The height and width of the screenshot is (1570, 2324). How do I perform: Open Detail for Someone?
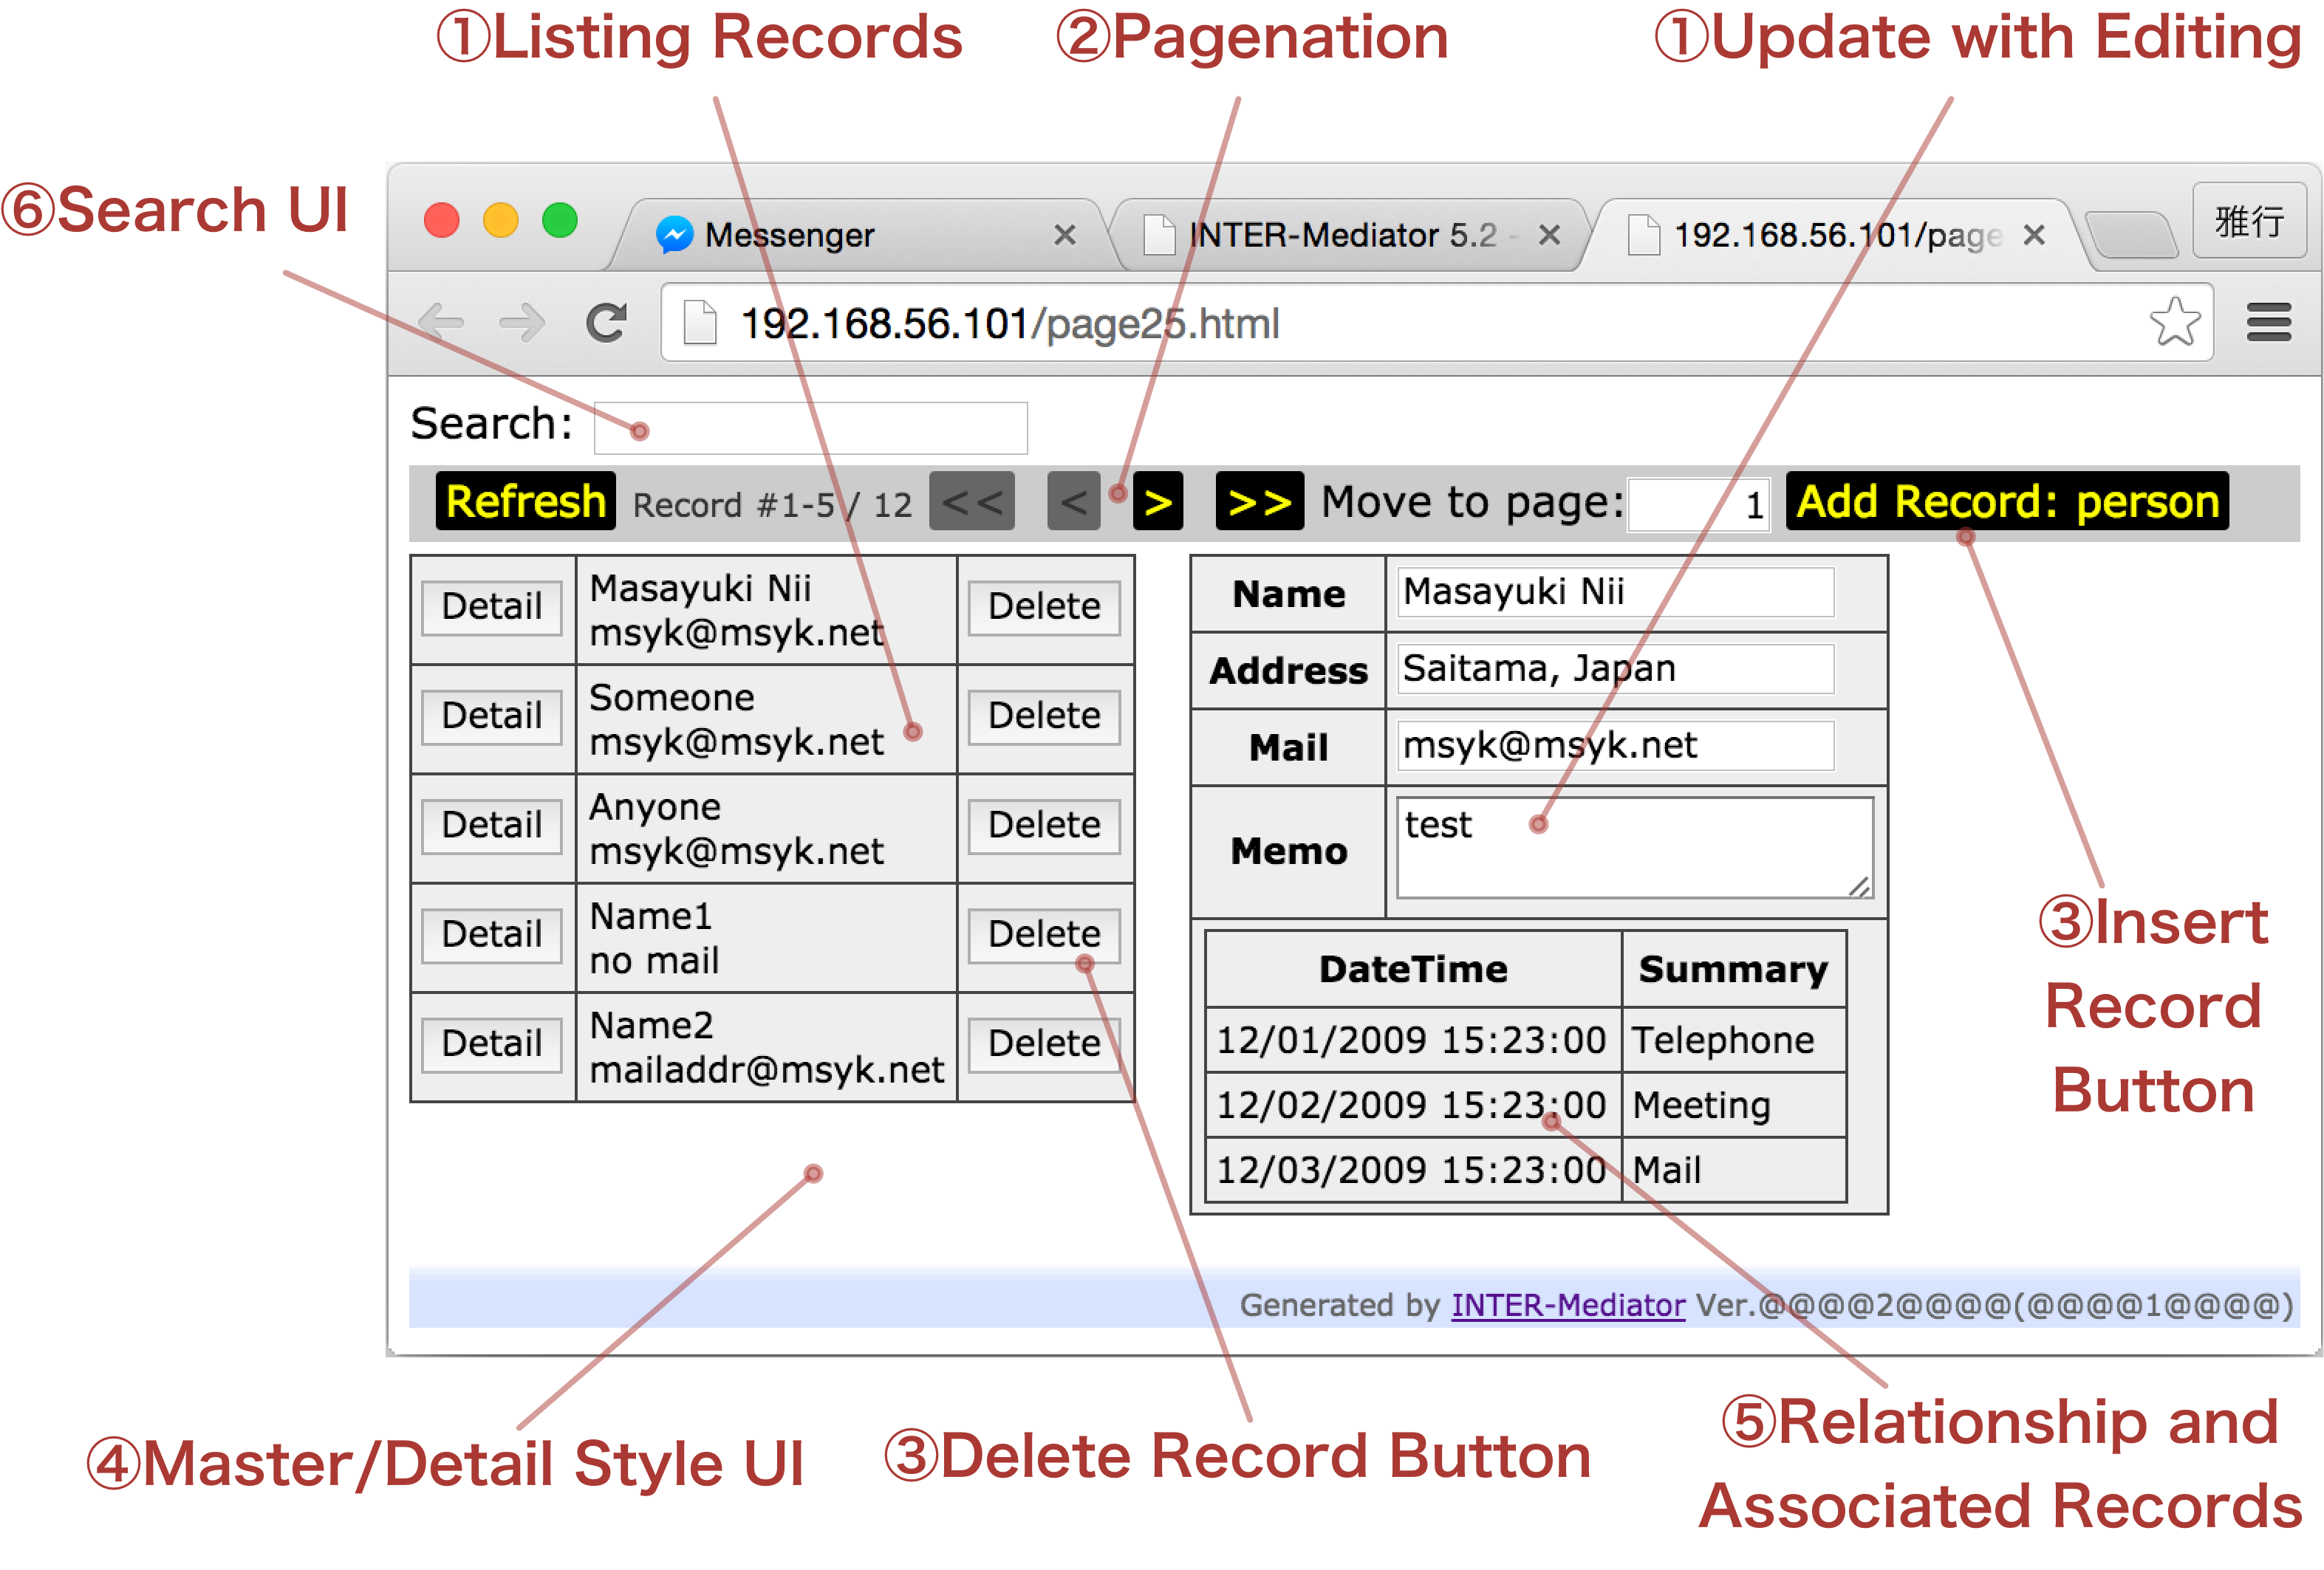coord(491,716)
